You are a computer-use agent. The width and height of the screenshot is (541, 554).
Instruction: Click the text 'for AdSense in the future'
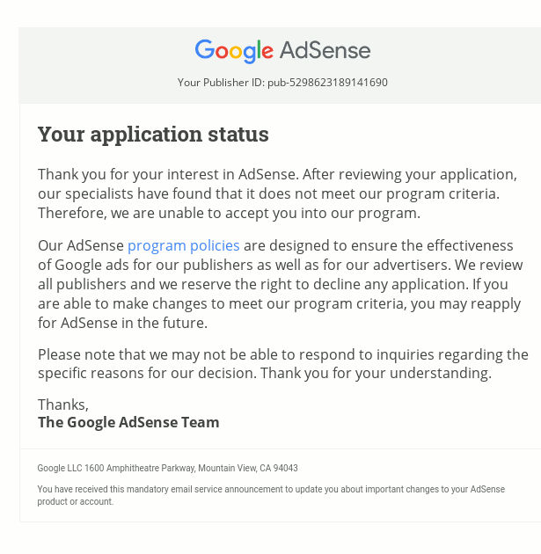[122, 323]
